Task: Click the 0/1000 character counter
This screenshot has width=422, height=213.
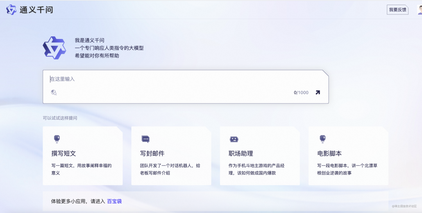Action: click(301, 92)
